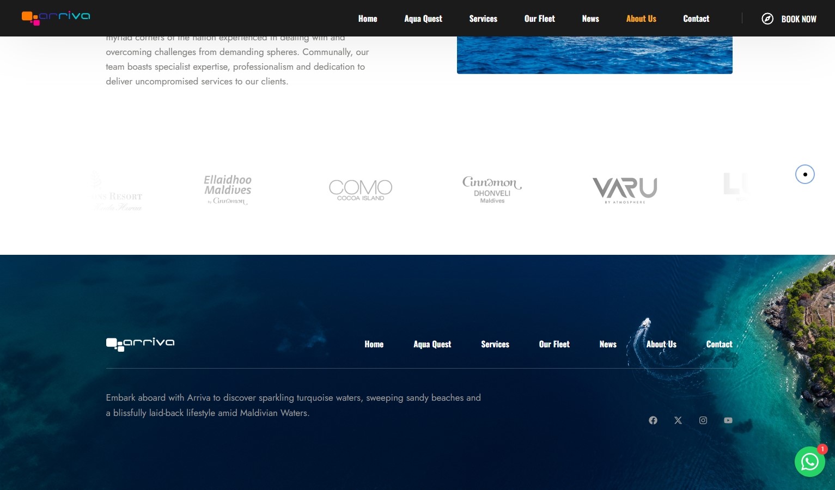
Task: Open the Facebook social icon
Action: point(653,420)
